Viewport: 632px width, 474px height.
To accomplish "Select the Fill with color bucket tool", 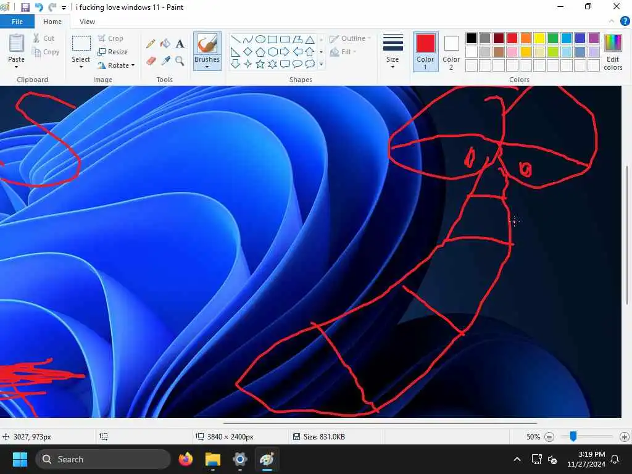I will 165,44.
